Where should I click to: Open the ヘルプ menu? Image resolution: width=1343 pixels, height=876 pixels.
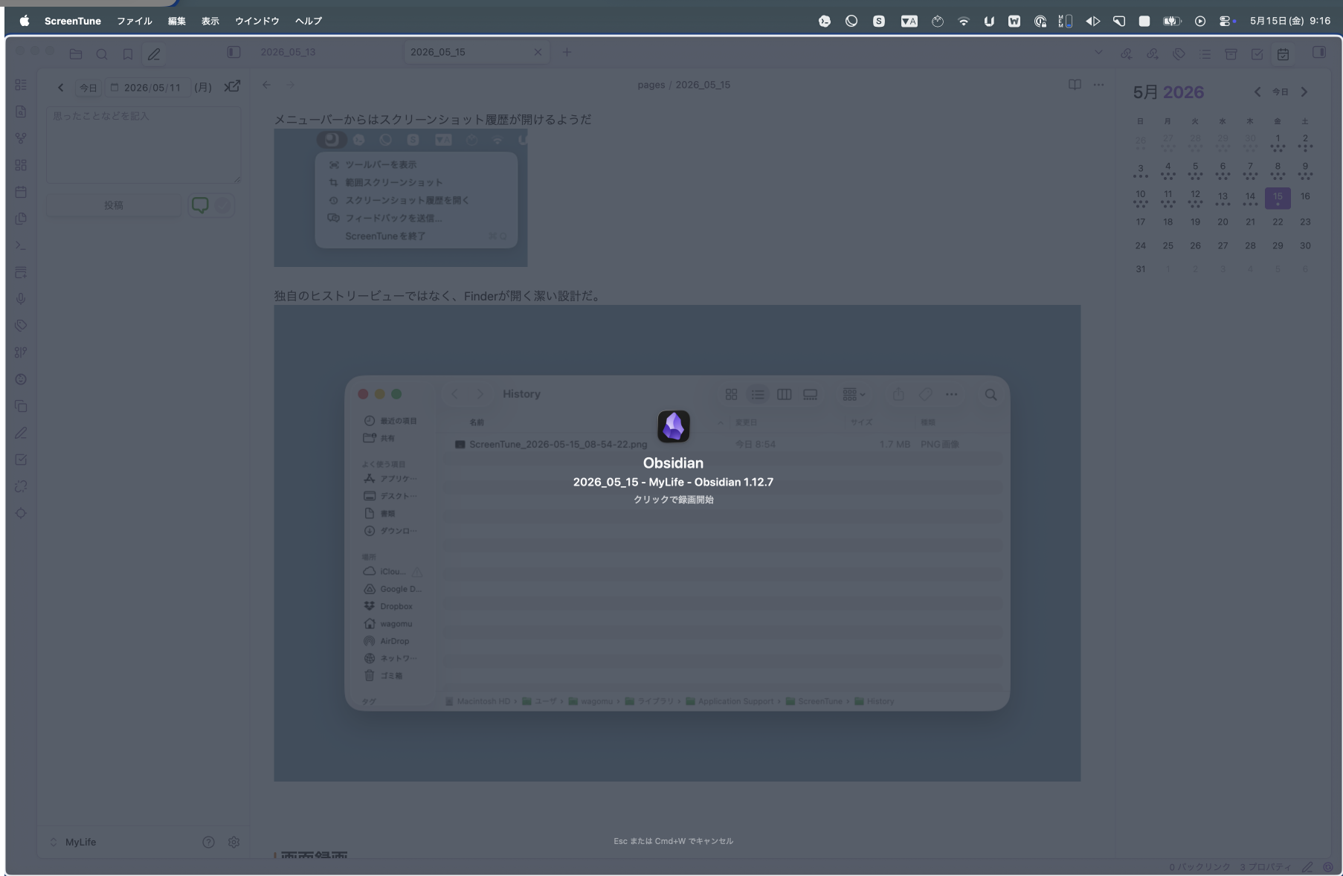[309, 21]
